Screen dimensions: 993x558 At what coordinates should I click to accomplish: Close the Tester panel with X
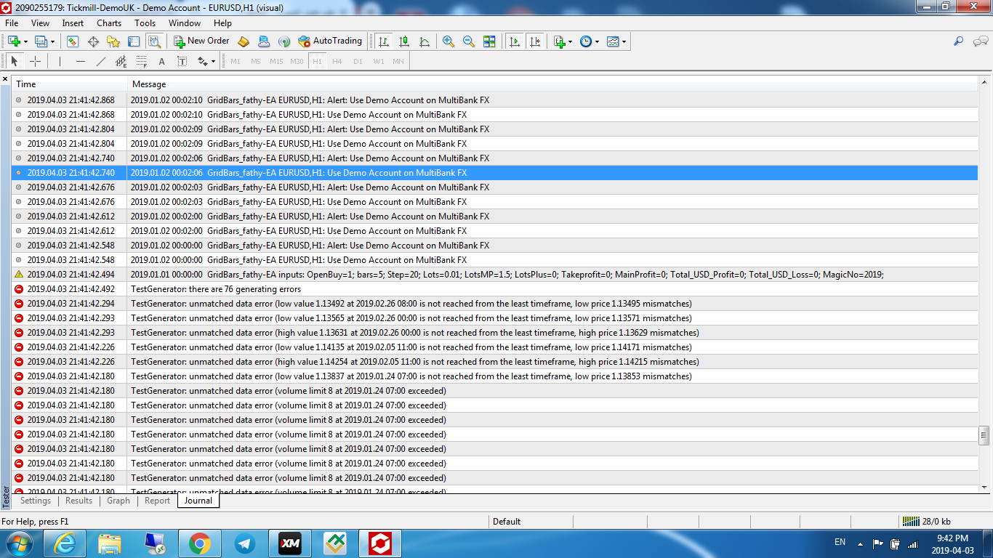(x=5, y=78)
